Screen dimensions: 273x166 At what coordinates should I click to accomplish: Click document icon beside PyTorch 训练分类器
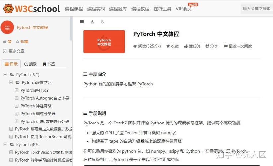click(17, 114)
